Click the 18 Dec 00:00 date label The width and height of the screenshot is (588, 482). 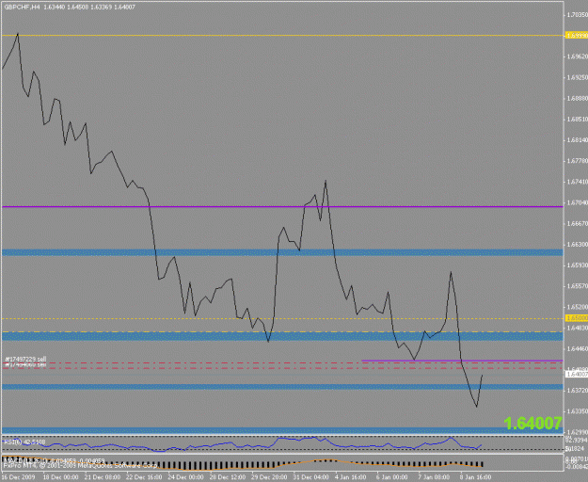tap(60, 477)
